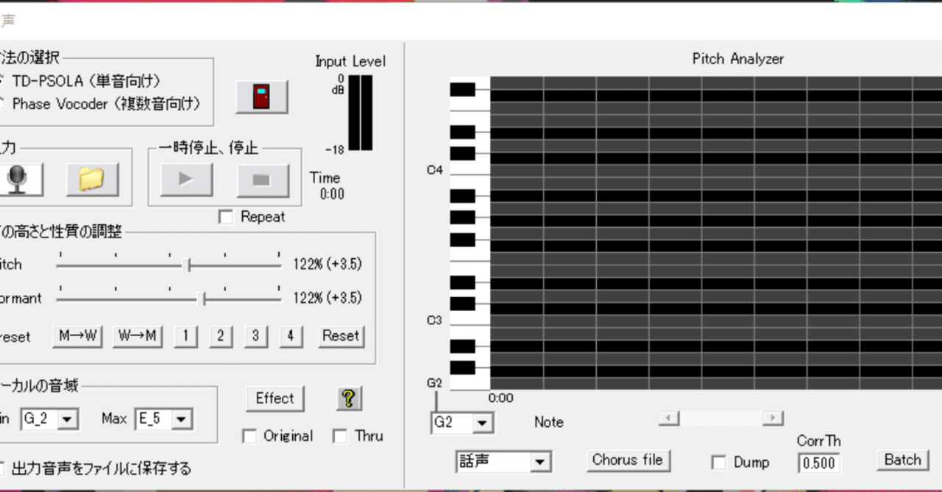Click the stop button
The height and width of the screenshot is (492, 942).
[x=262, y=179]
